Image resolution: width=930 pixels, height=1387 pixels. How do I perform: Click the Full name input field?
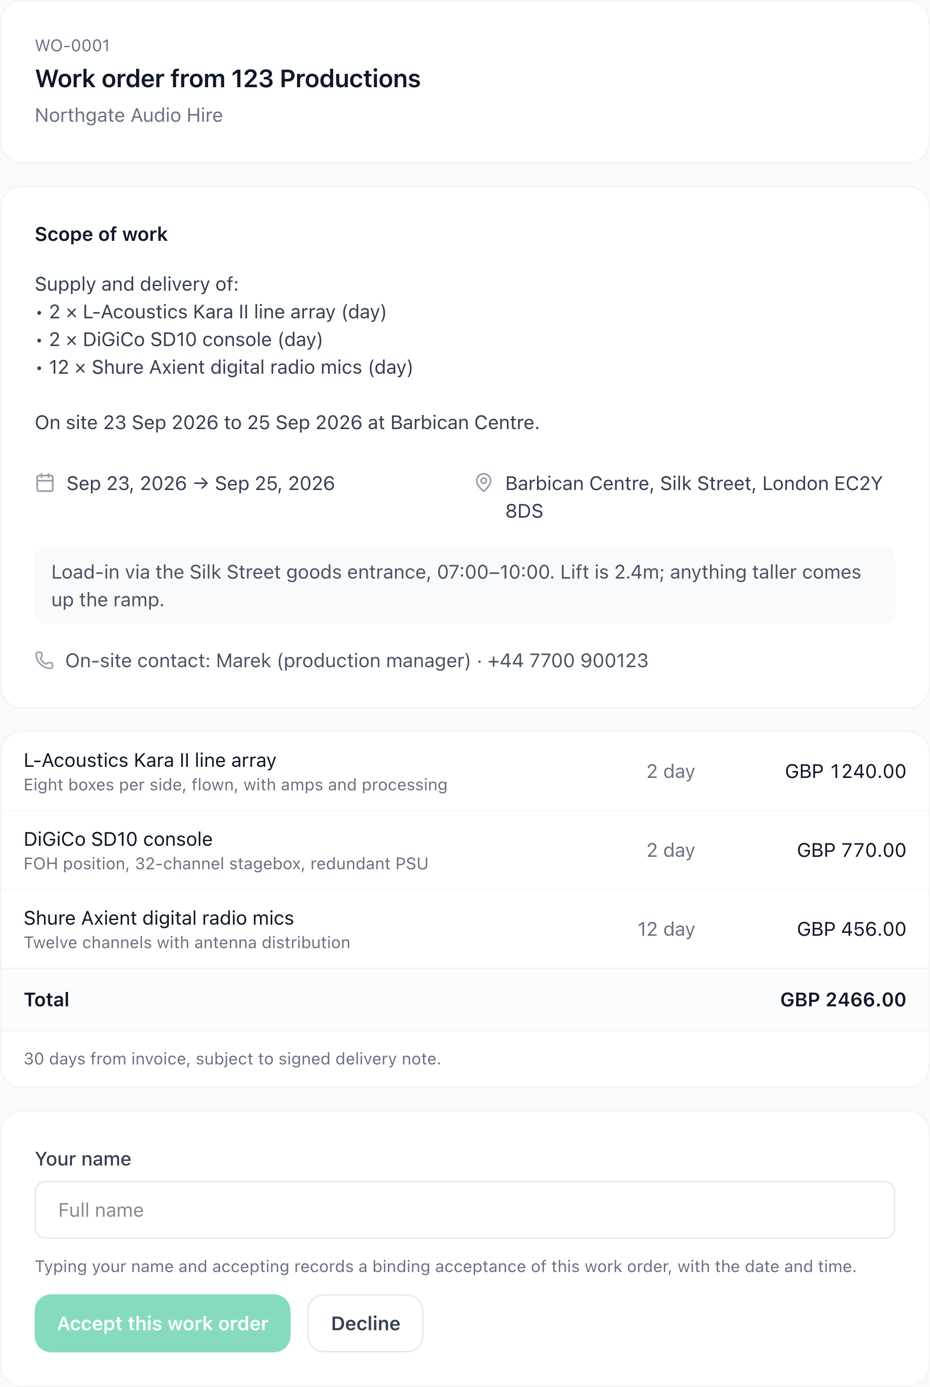tap(465, 1210)
